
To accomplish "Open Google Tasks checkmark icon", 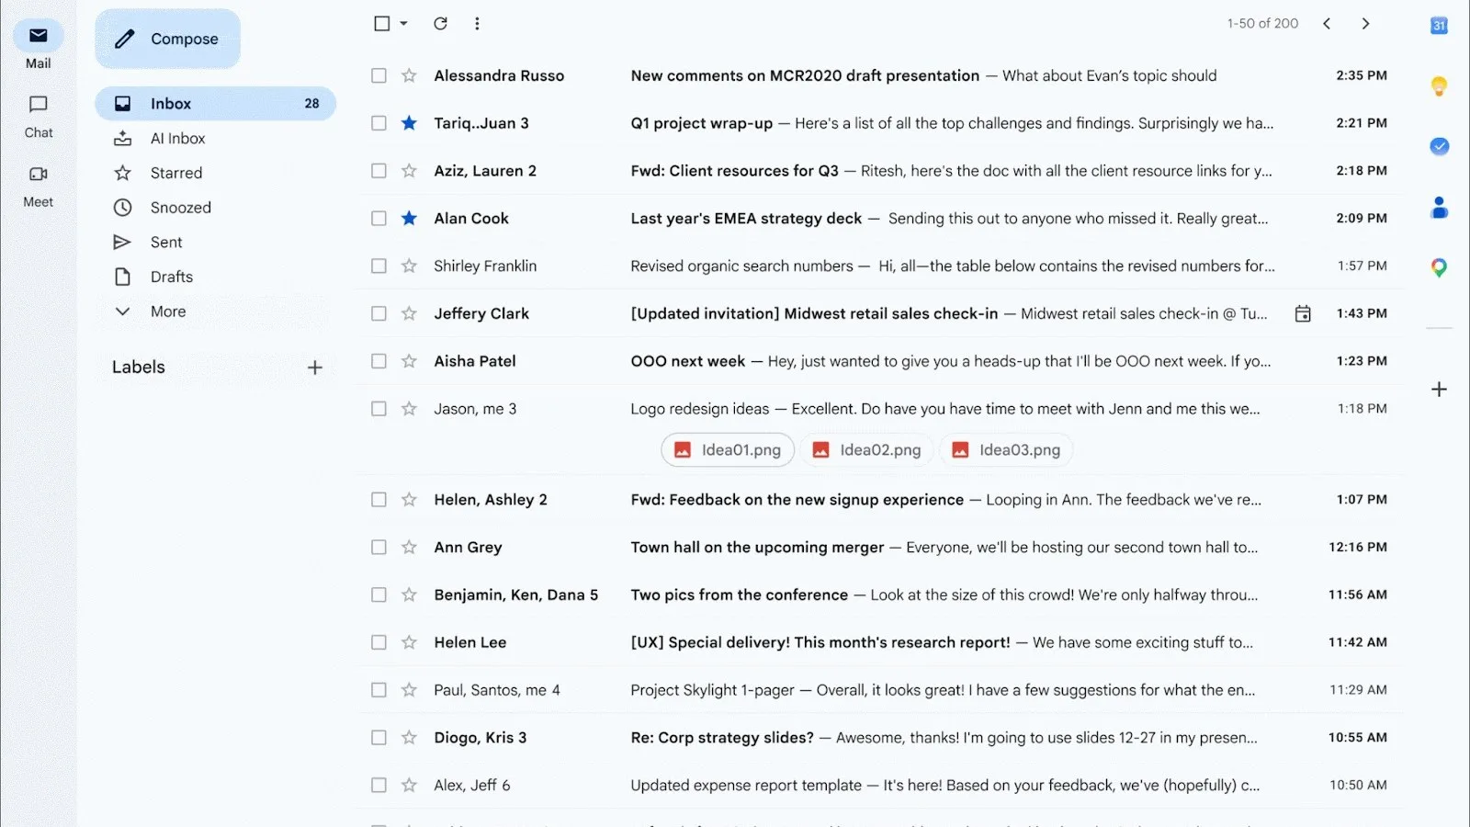I will pos(1439,146).
